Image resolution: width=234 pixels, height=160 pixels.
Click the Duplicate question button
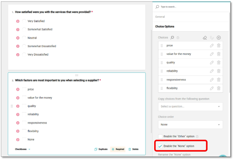tap(101, 149)
